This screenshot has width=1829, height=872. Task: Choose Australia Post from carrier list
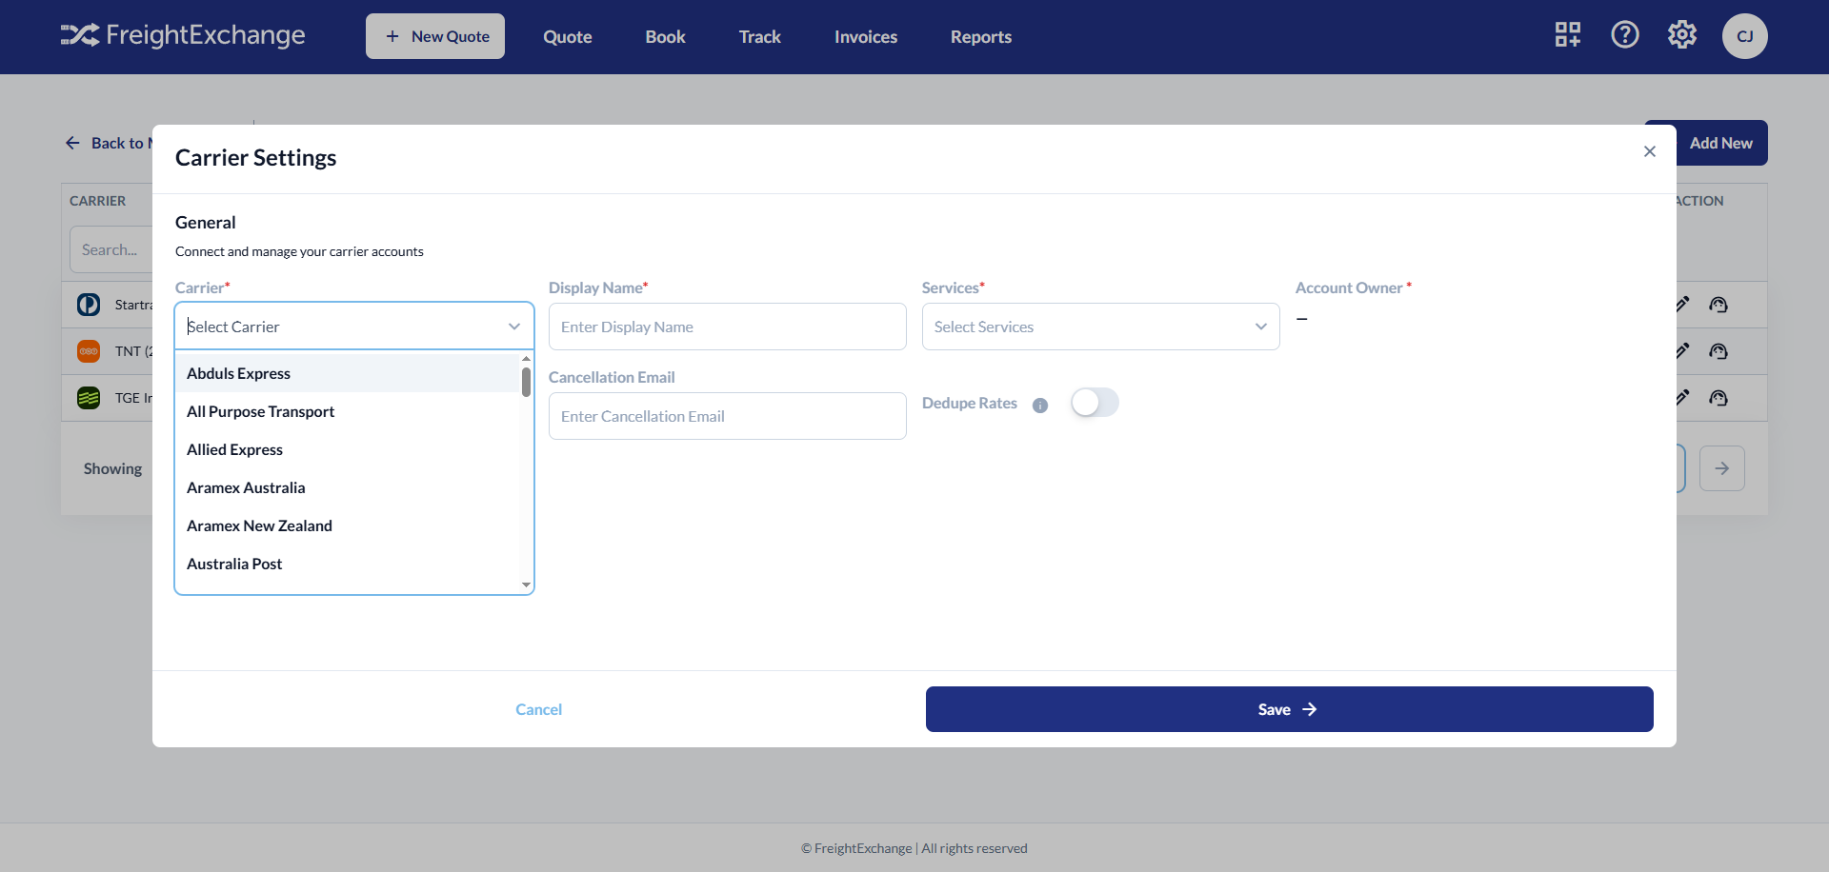coord(348,564)
